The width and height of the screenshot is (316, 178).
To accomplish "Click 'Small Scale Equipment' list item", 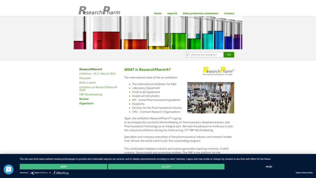I will [x=146, y=92].
